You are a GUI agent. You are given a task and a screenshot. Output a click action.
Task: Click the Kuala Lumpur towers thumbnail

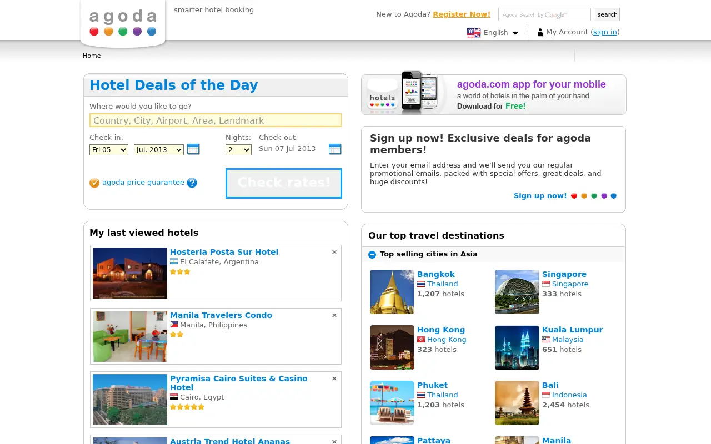pos(517,347)
